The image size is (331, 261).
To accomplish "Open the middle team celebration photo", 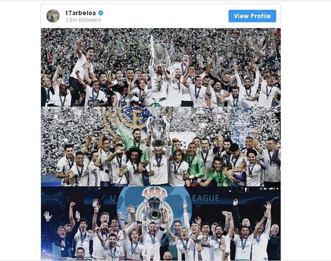I will [161, 147].
